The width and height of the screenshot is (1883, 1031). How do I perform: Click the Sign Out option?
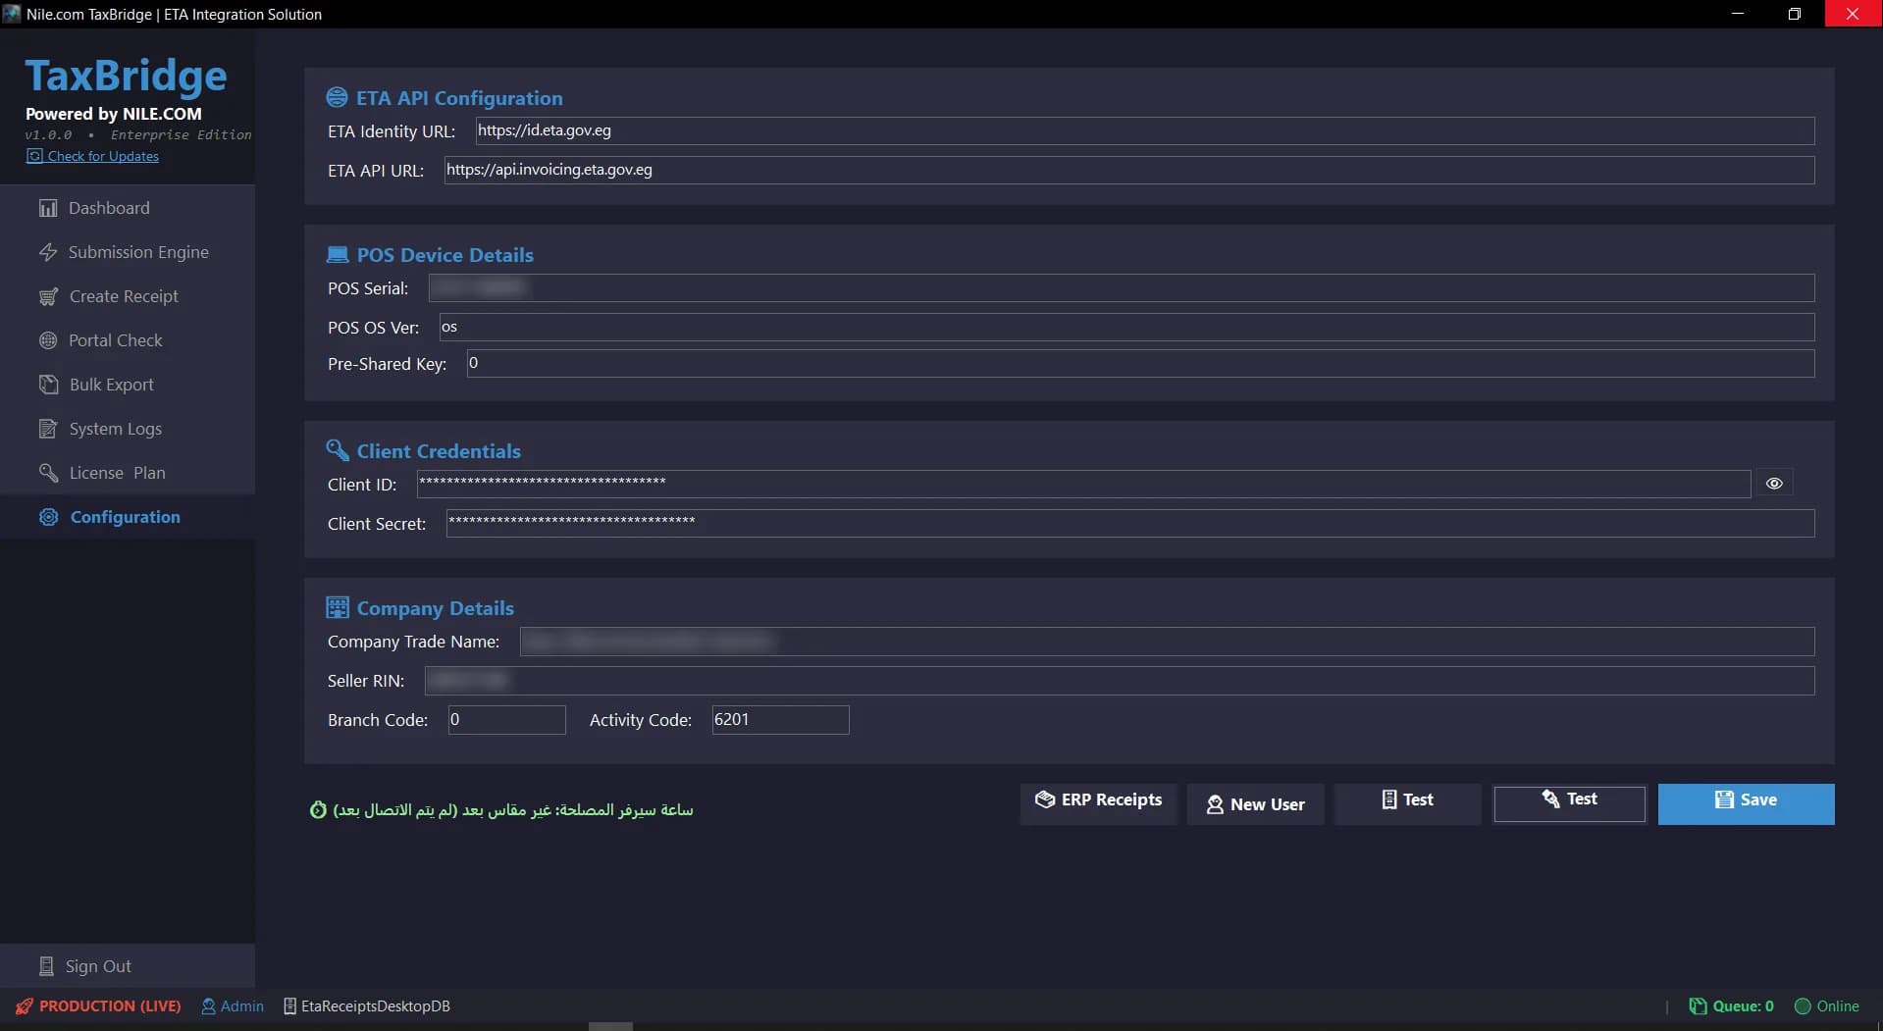(128, 966)
